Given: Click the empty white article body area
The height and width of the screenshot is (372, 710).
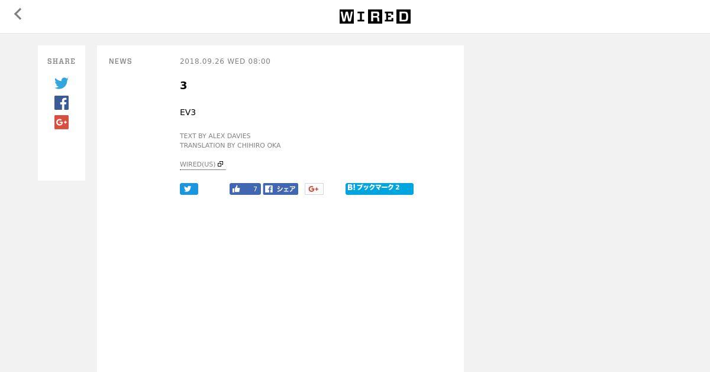Looking at the screenshot, I should click(x=280, y=283).
